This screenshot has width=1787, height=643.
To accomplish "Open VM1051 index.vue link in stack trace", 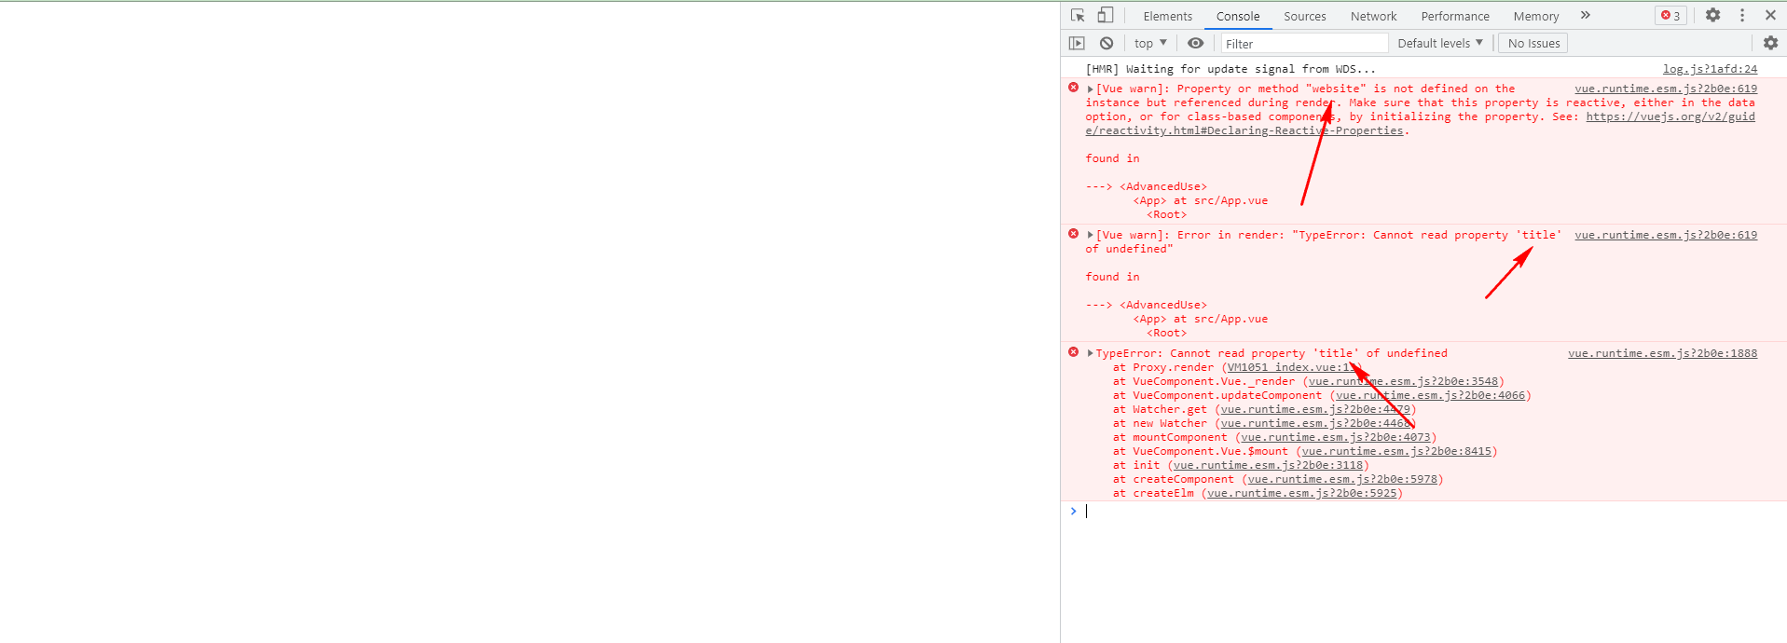I will [x=1291, y=367].
